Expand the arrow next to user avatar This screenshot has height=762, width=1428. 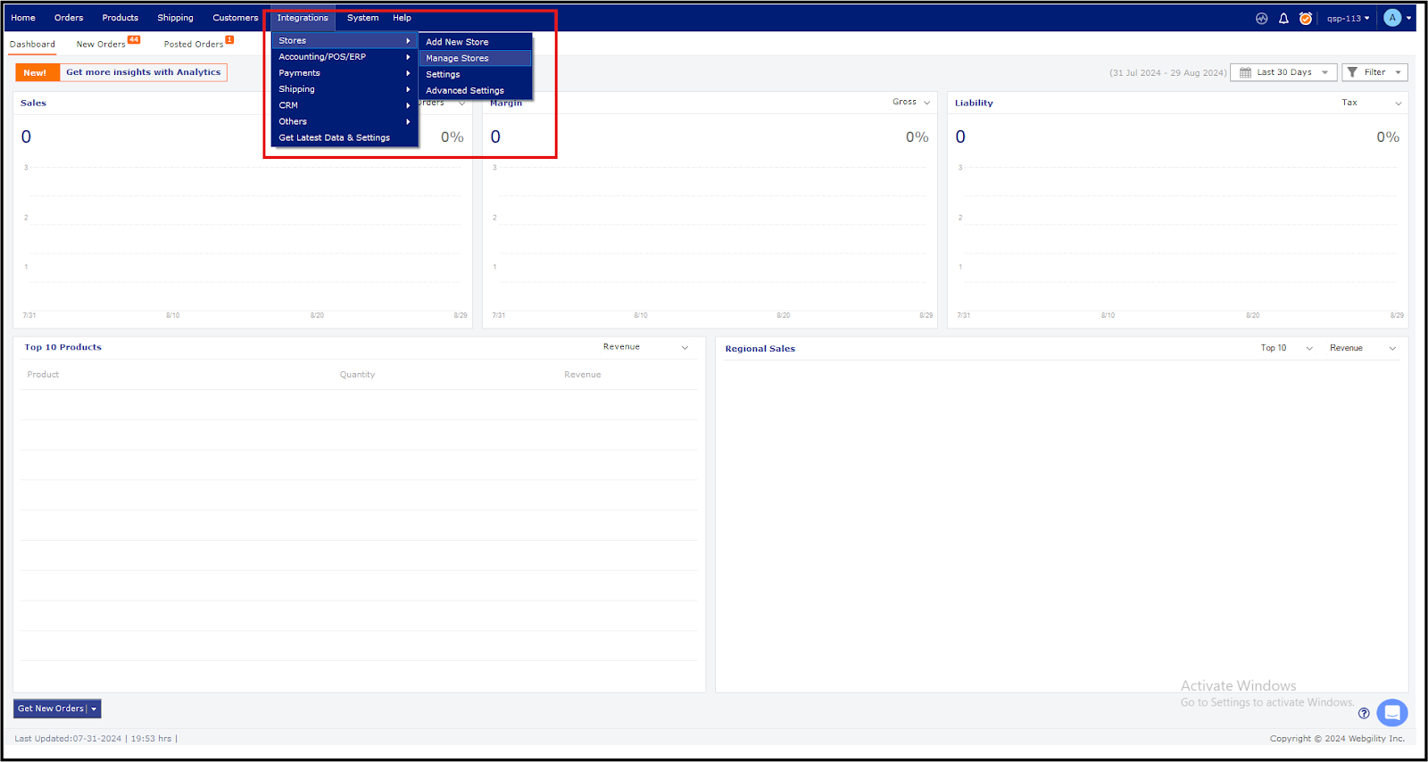tap(1409, 18)
